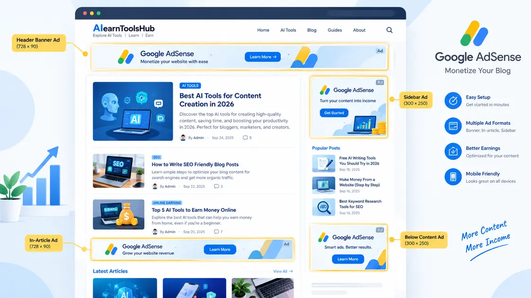Click the red close window dot
The width and height of the screenshot is (531, 298).
click(85, 13)
